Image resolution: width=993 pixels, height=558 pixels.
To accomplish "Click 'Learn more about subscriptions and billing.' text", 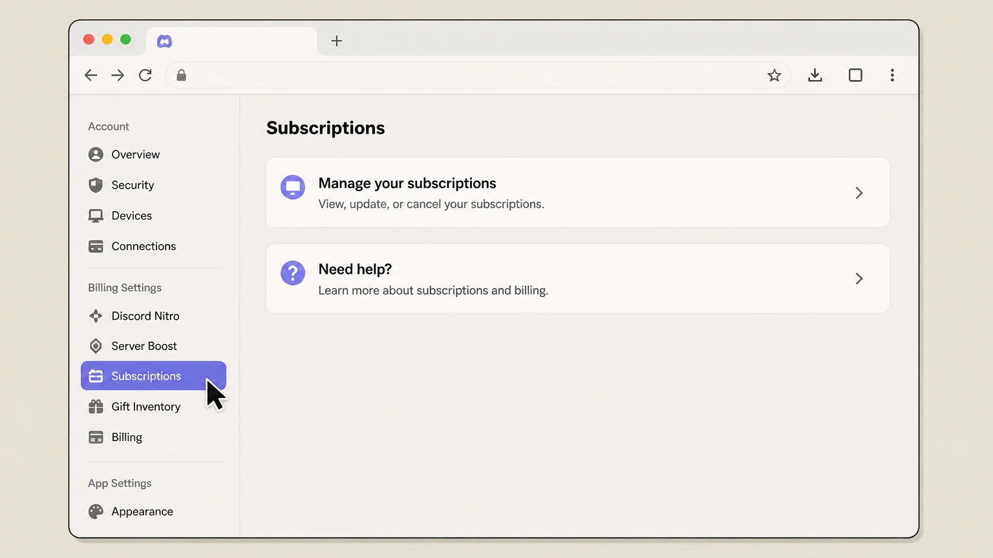I will pos(433,291).
